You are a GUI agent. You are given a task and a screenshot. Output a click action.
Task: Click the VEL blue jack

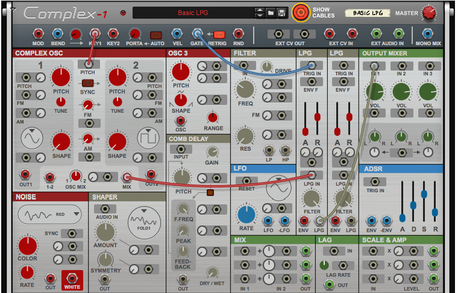[x=177, y=34]
